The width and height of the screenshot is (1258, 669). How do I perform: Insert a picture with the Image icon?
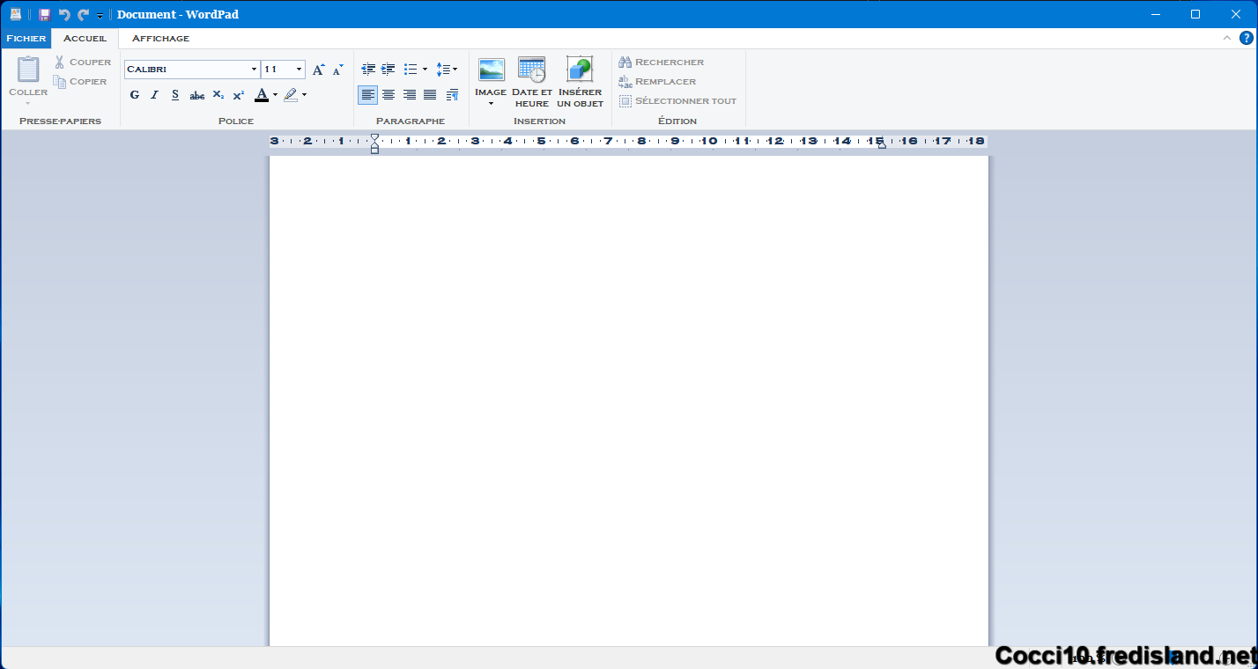(x=492, y=70)
